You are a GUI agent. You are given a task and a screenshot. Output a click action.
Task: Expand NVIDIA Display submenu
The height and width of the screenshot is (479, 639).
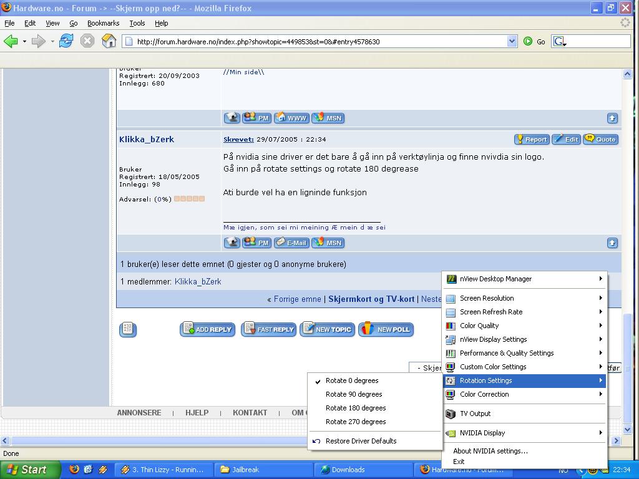click(x=525, y=433)
